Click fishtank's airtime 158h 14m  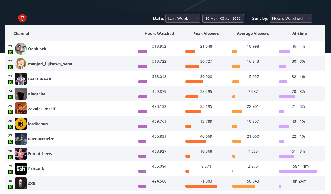[x=300, y=166]
